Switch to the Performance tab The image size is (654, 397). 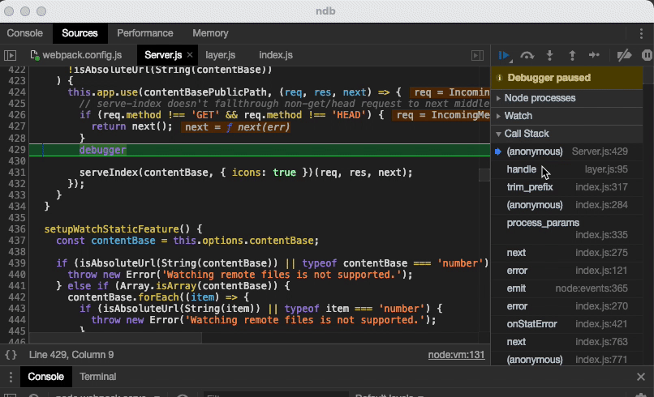(144, 33)
